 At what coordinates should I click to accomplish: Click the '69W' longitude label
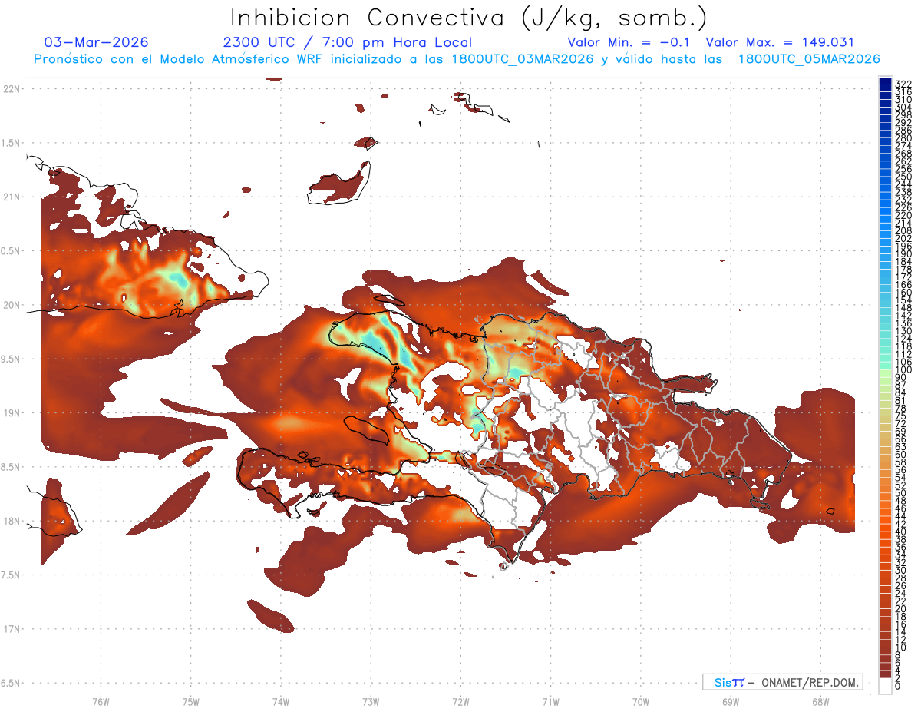730,701
